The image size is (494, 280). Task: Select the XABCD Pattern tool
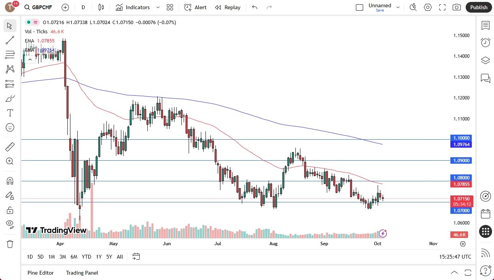click(10, 68)
